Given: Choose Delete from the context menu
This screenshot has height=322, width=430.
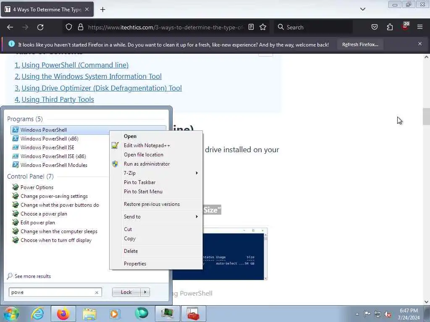Looking at the screenshot, I should click(x=156, y=251).
